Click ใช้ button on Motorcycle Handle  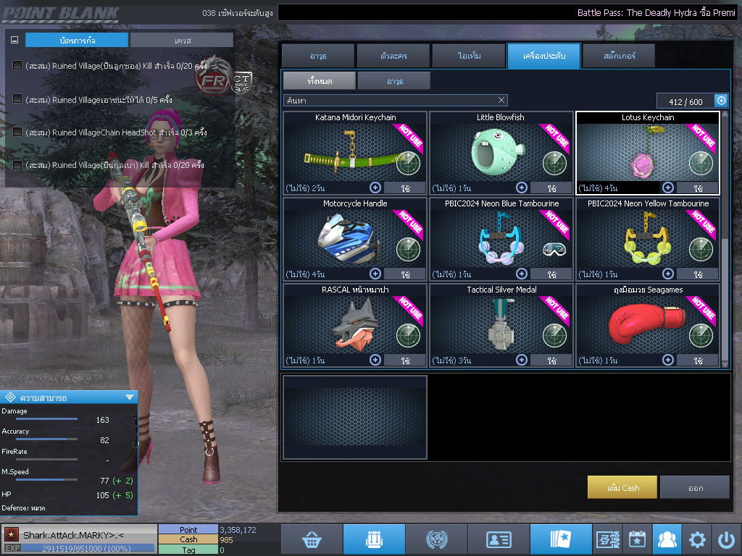click(406, 274)
